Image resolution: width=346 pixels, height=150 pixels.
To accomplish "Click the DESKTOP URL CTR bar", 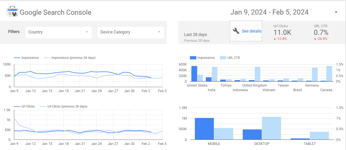I will click(271, 128).
